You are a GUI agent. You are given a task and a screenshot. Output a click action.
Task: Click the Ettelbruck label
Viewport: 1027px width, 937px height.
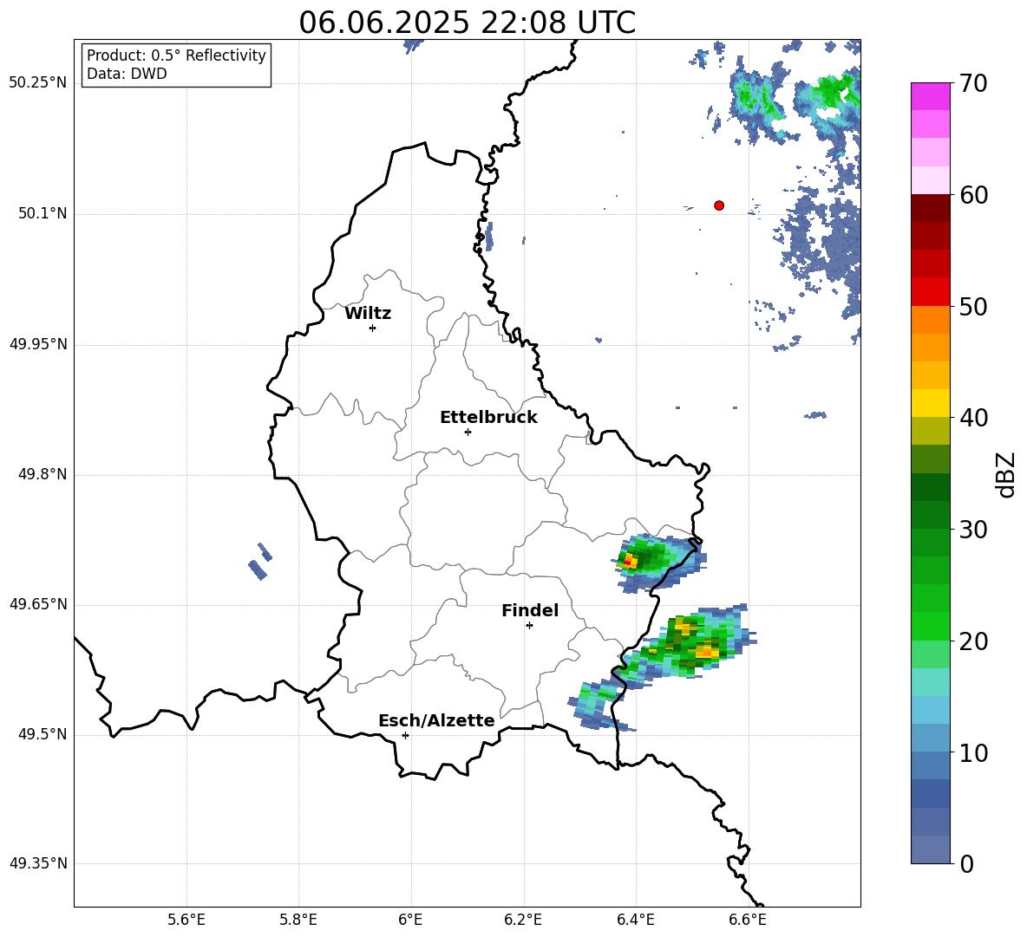point(488,418)
